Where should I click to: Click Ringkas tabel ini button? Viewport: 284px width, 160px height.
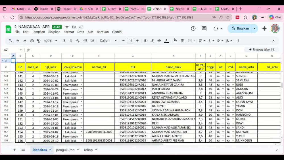point(261,49)
